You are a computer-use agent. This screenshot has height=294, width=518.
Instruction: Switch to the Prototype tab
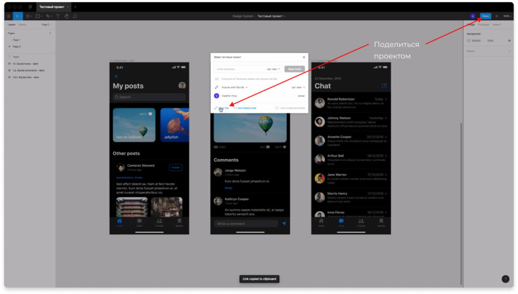pos(484,24)
